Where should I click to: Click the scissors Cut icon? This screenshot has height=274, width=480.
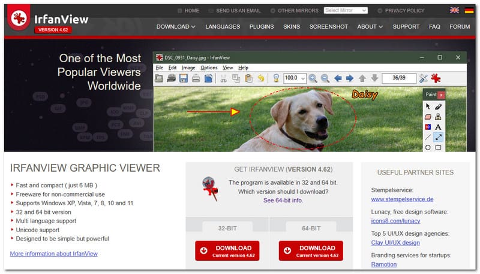click(223, 78)
